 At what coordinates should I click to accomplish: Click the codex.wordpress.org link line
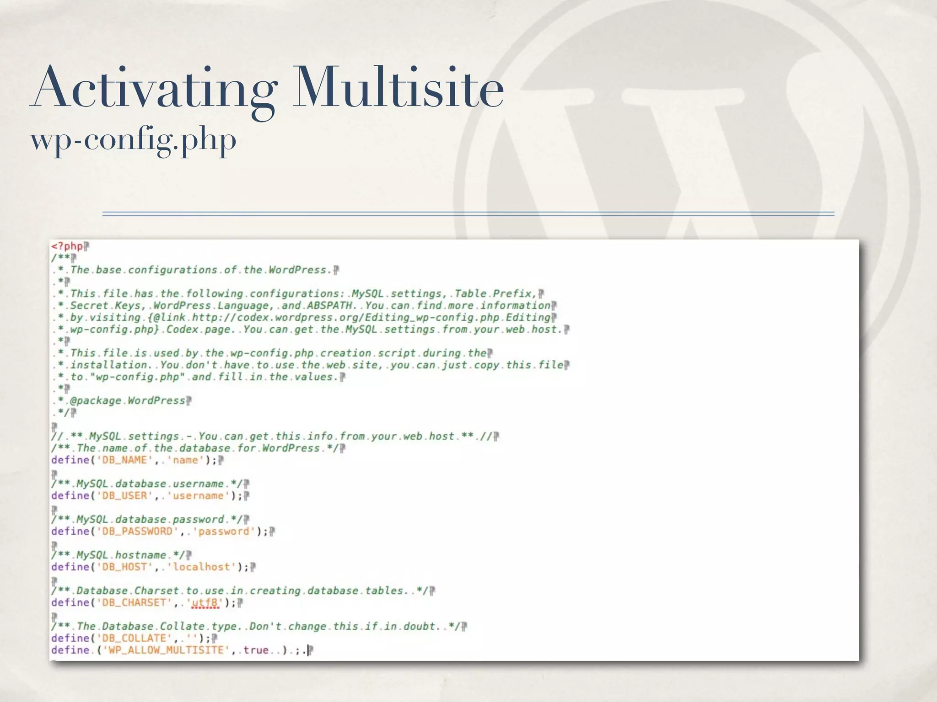pos(304,318)
